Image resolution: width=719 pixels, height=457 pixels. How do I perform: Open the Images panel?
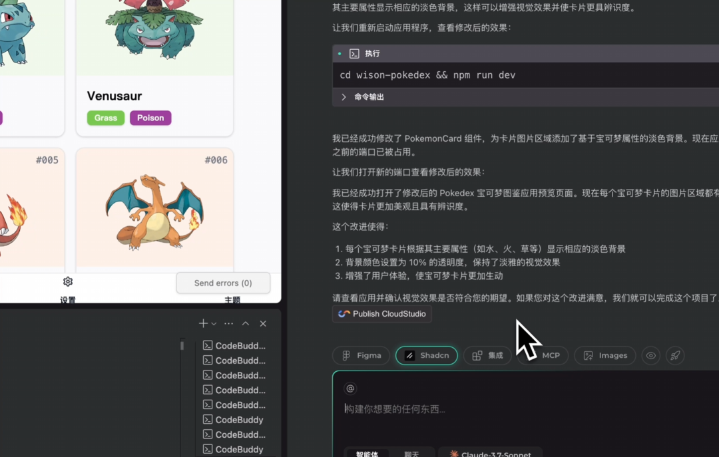coord(604,355)
